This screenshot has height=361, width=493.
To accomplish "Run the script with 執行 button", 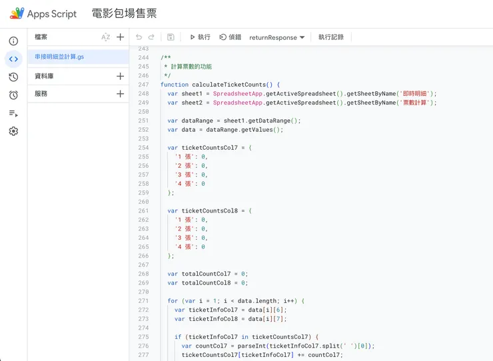I will point(201,37).
